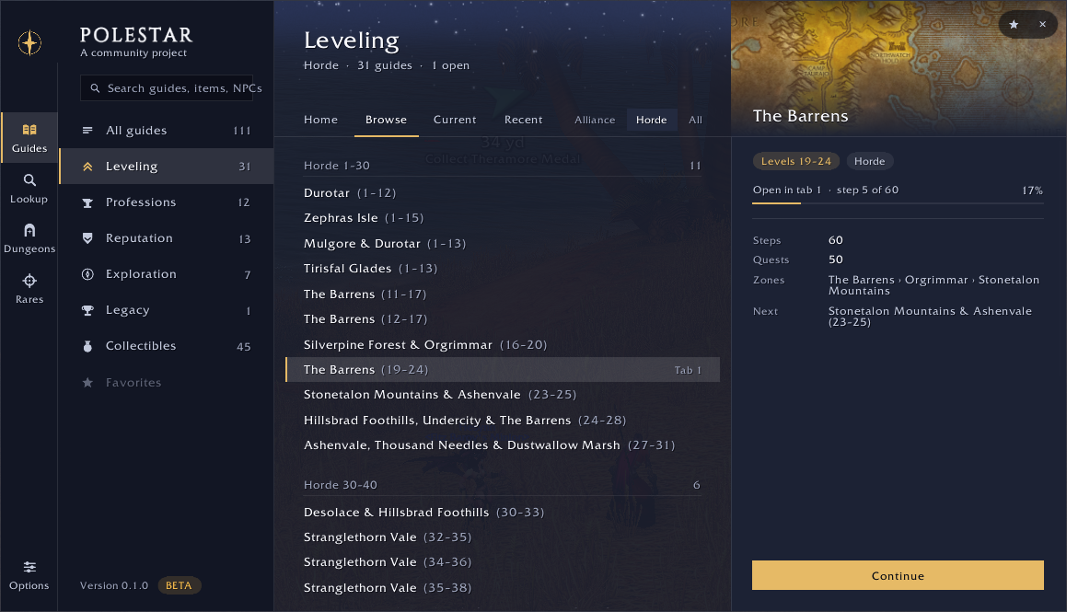
Task: Open the Tirisfal Glades (1-13) guide
Action: pos(502,269)
